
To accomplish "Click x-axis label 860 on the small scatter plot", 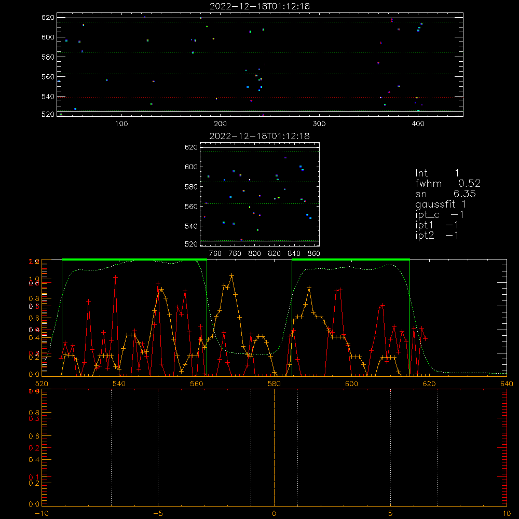I will 314,254.
